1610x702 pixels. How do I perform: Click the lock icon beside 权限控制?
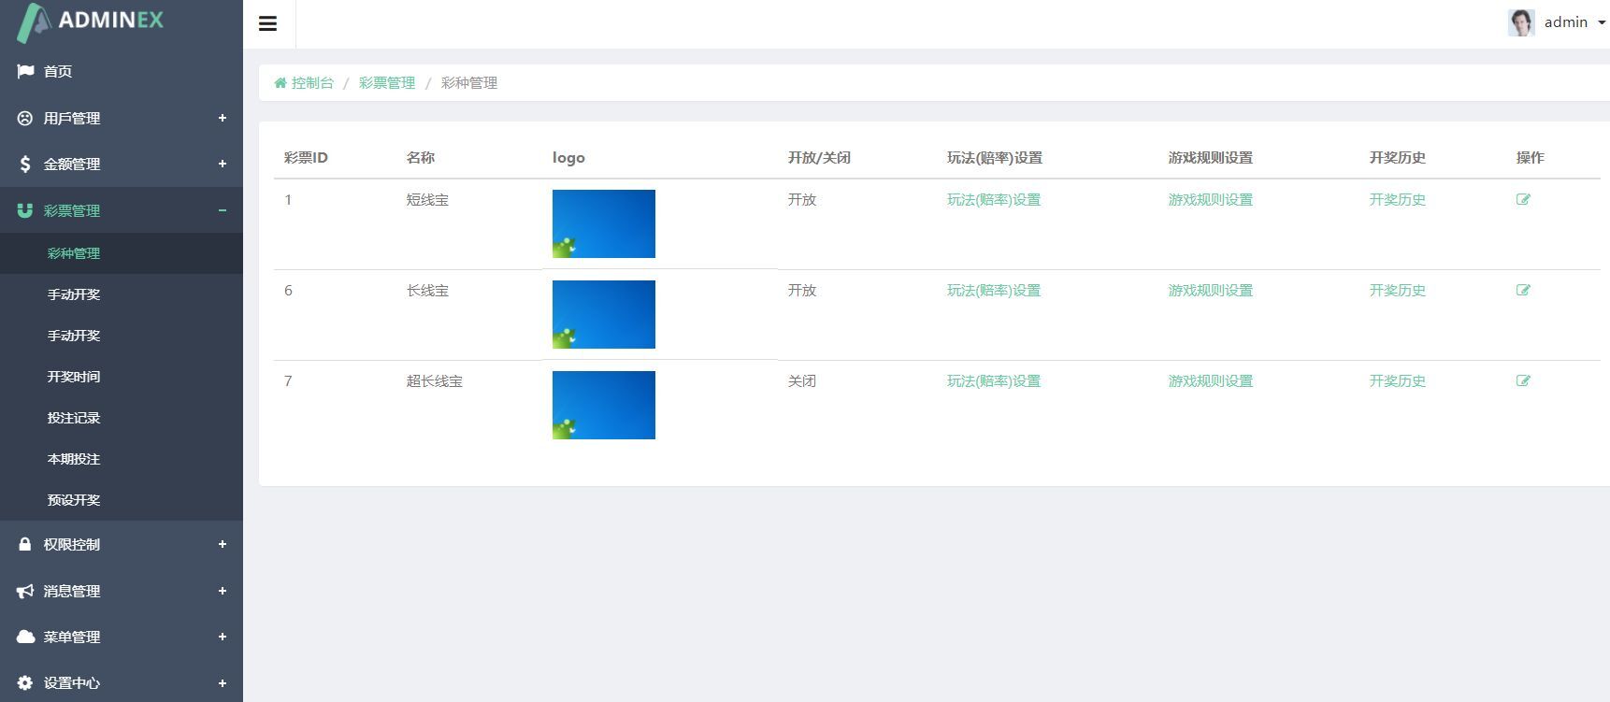click(x=25, y=544)
